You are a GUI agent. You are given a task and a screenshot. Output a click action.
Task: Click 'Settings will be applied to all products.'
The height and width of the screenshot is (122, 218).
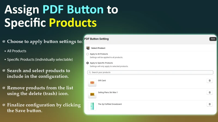click(x=106, y=57)
